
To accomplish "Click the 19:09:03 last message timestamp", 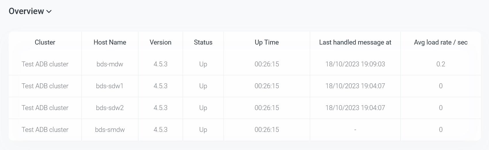I will coord(355,64).
